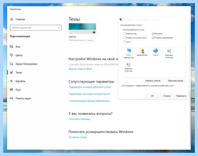Select the Фон picture icon
Image resolution: width=198 pixels, height=156 pixels.
11,47
